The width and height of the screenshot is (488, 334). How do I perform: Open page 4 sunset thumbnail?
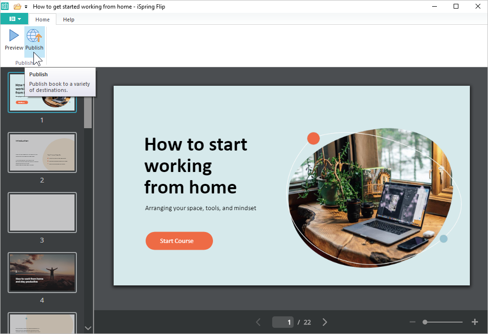coord(42,273)
